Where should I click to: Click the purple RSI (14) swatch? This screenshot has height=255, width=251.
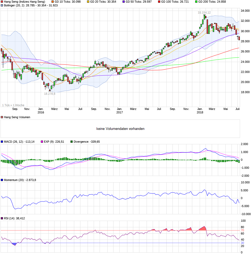pyautogui.click(x=2, y=219)
